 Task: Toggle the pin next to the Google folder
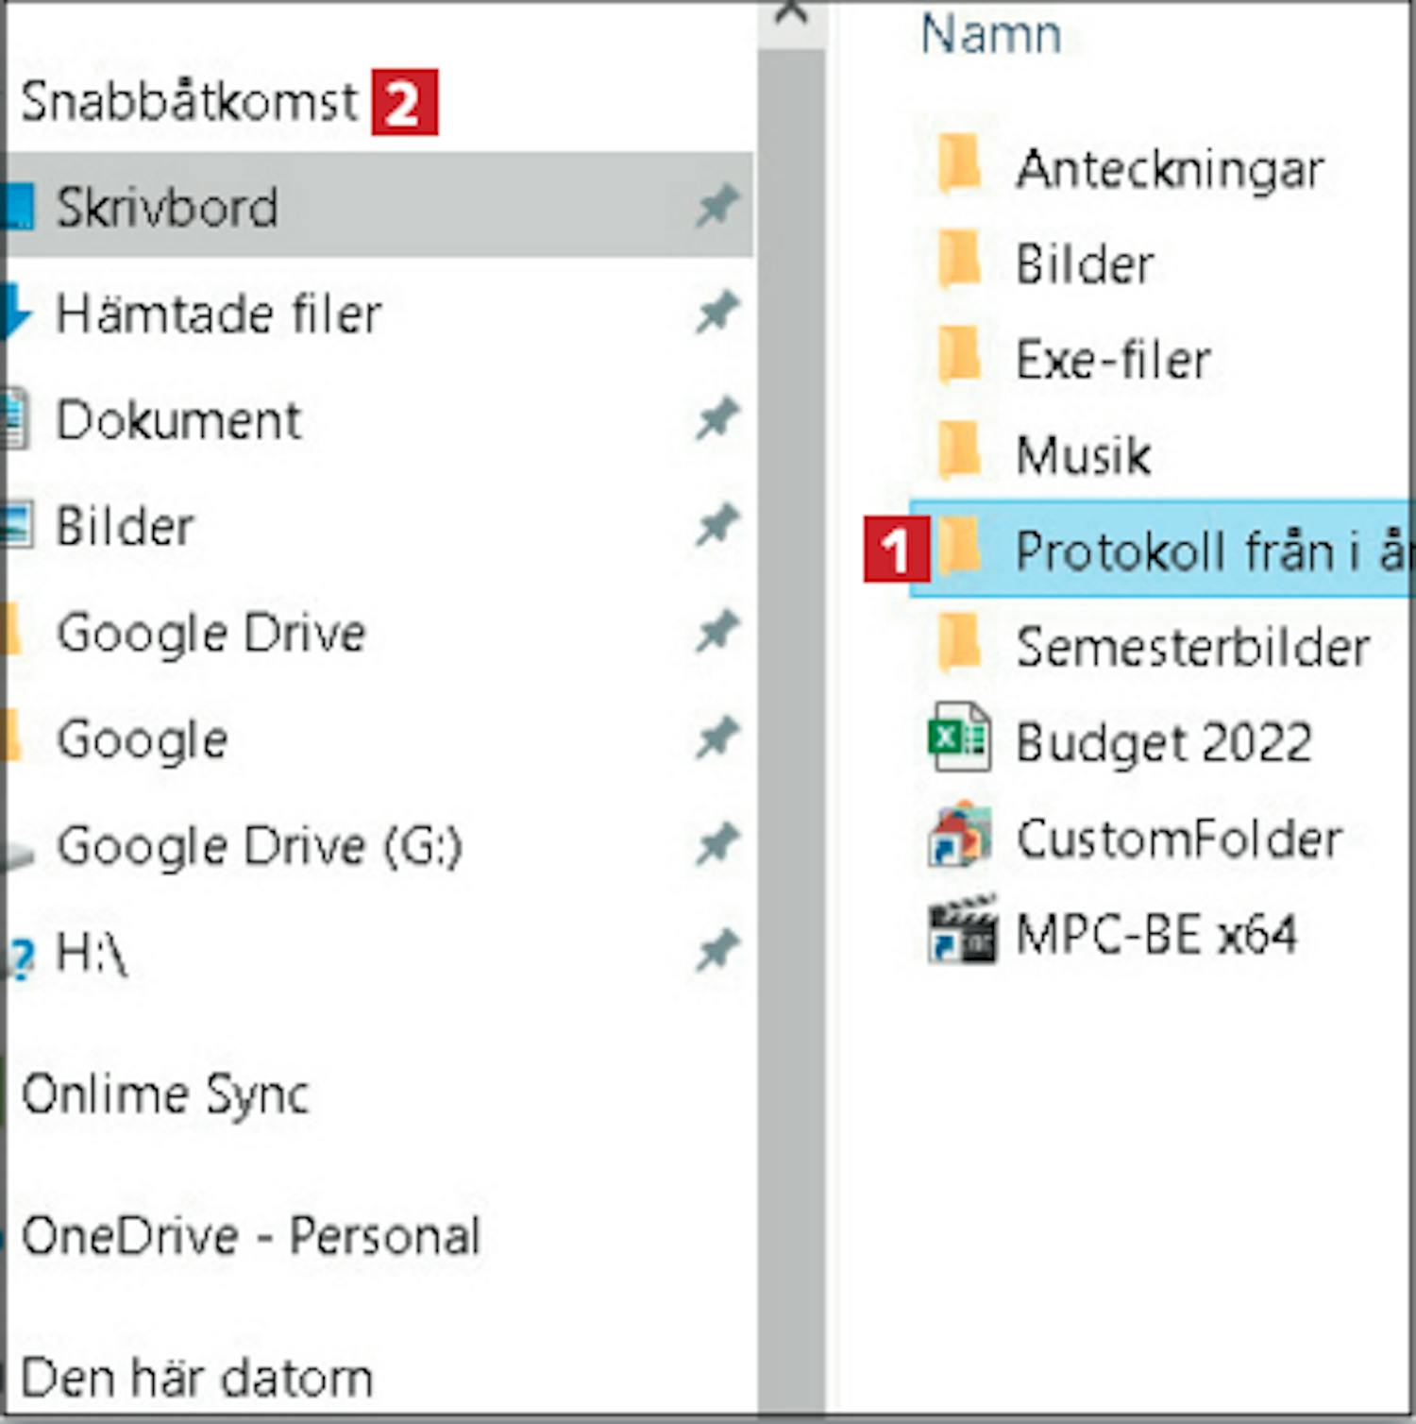(x=716, y=737)
